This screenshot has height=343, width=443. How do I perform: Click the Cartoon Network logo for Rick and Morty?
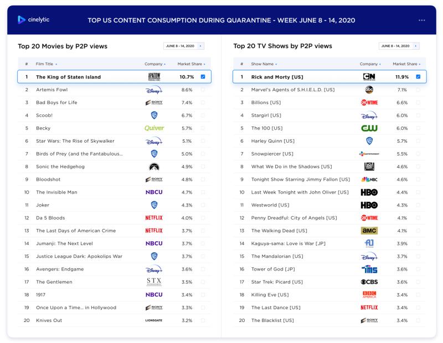tap(369, 77)
